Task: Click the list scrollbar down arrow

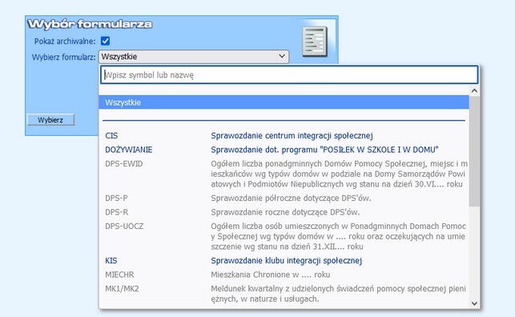Action: (474, 303)
